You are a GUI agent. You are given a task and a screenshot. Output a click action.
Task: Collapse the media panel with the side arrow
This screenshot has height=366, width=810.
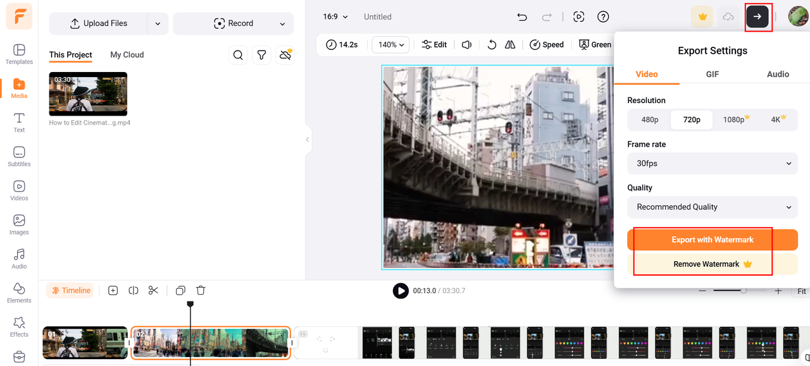click(308, 140)
